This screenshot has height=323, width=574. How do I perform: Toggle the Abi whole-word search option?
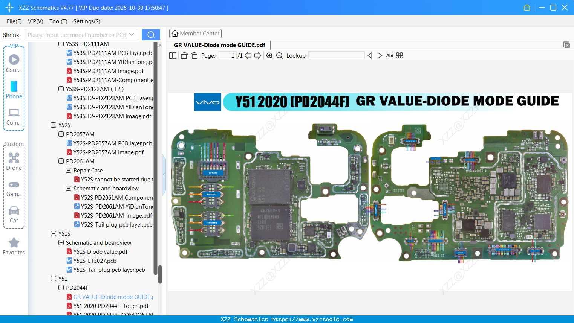[x=389, y=55]
